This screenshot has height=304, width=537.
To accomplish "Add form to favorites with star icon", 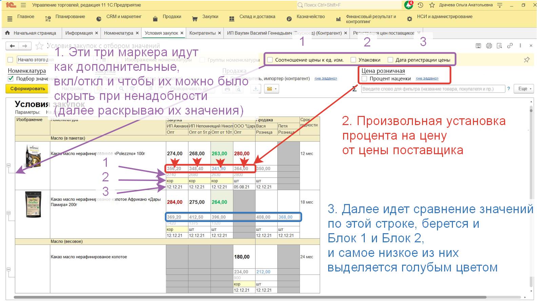I will click(39, 46).
